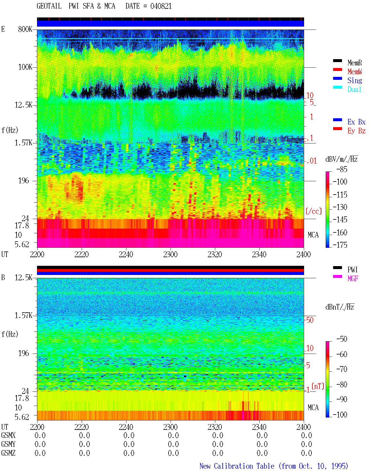
Task: Click the 'MCA' label beside the B panel
Action: pyautogui.click(x=313, y=407)
